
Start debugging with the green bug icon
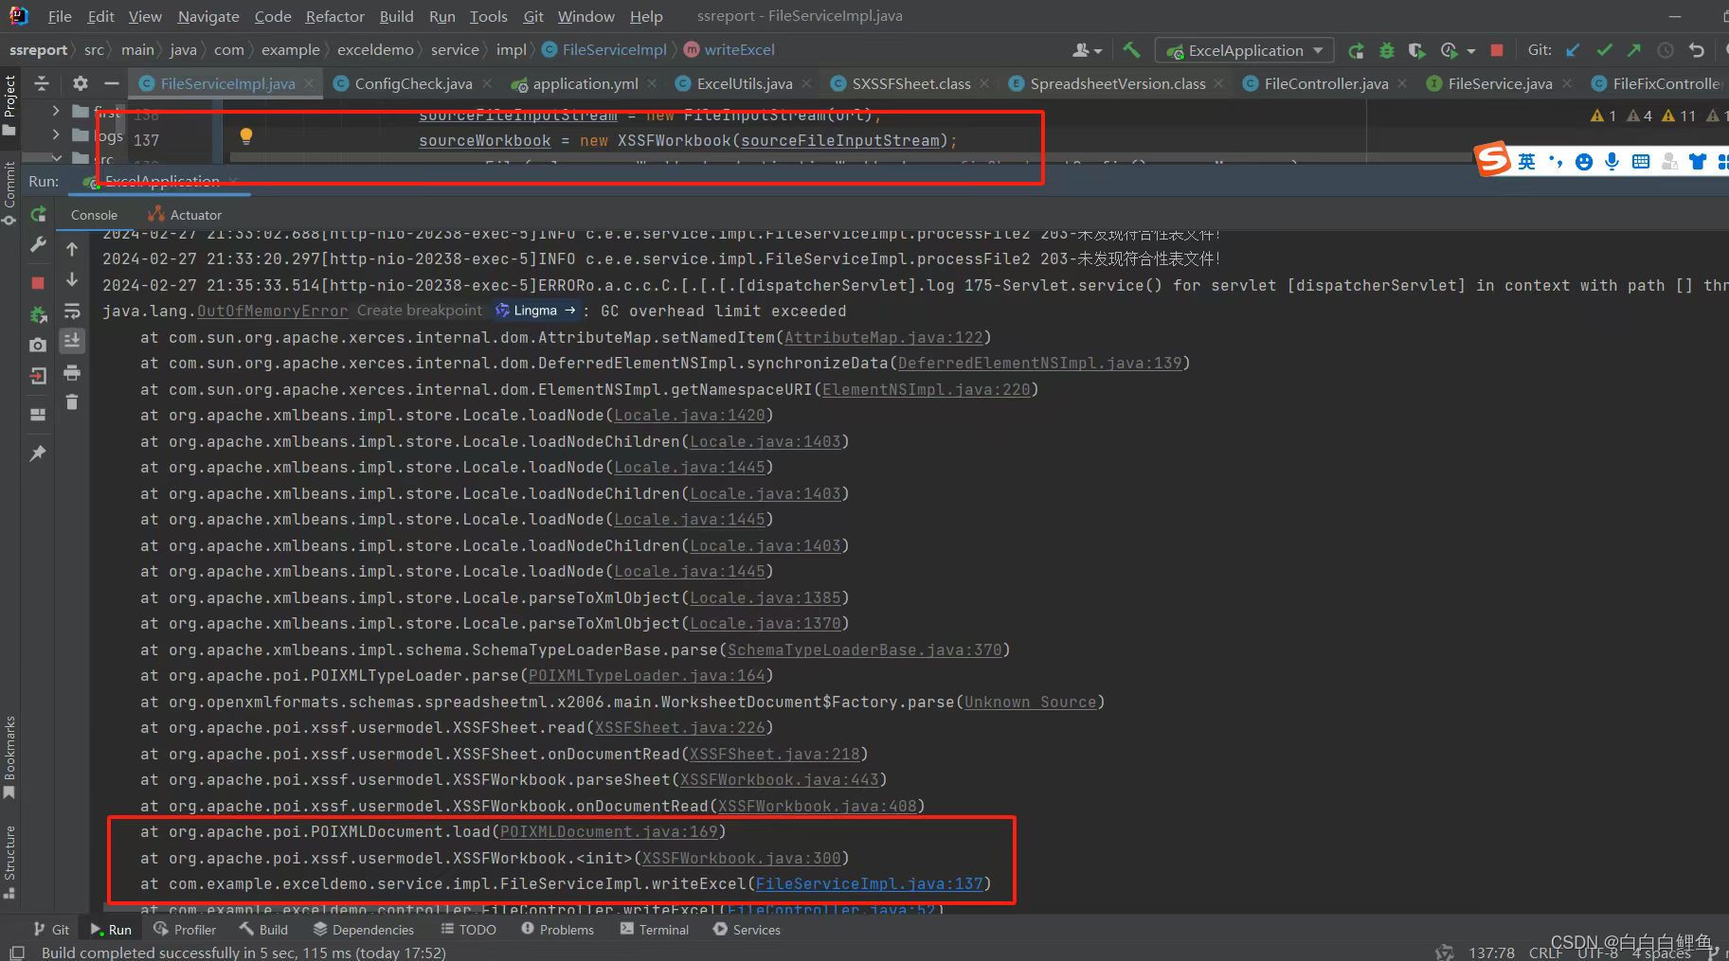click(x=1387, y=50)
